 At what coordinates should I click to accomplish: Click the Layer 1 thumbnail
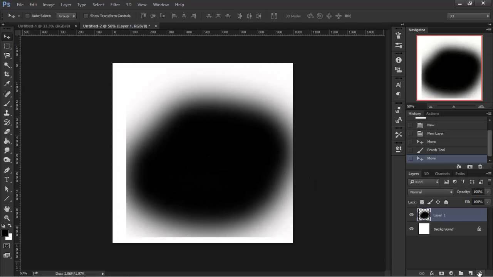[424, 215]
